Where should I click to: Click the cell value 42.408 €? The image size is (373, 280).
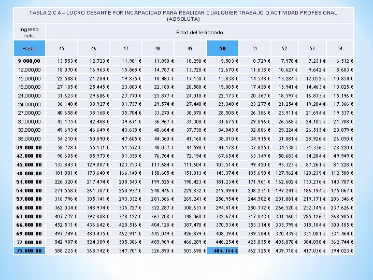[99, 122]
